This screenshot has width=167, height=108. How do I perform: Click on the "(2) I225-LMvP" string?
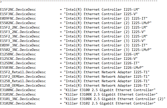tap(137, 23)
